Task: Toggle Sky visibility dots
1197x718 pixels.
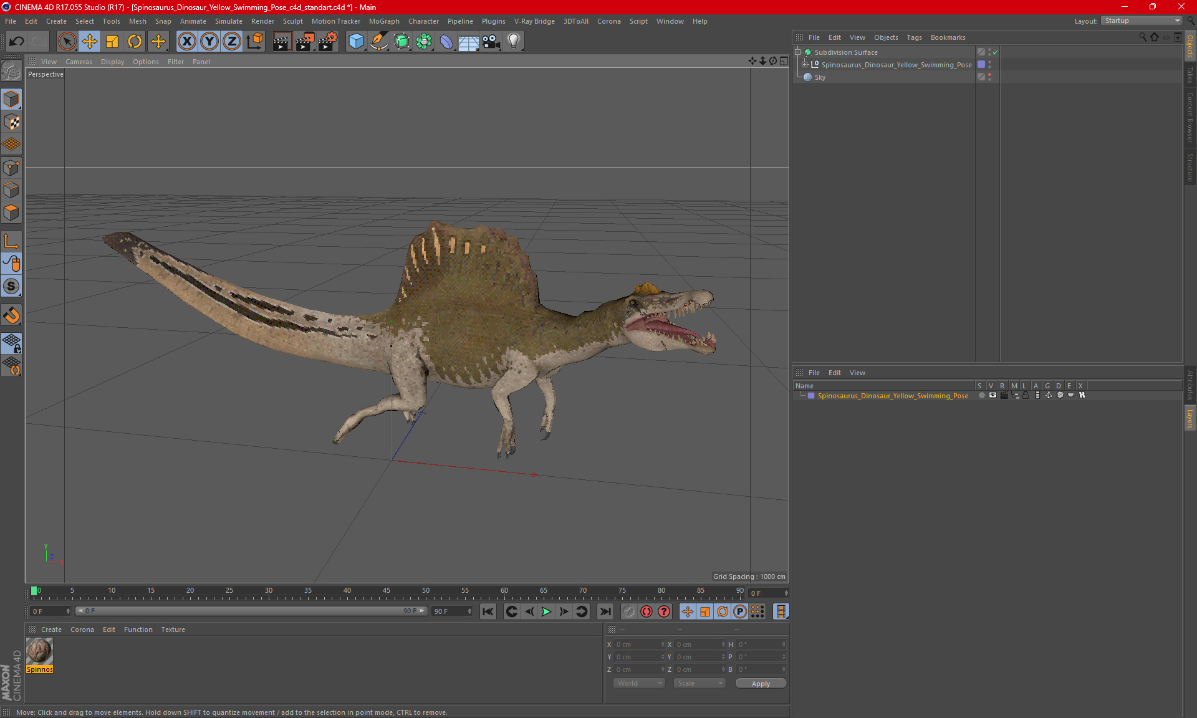Action: [x=989, y=77]
